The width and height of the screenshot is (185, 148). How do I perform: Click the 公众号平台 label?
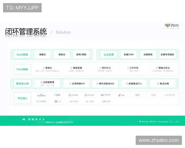point(170,95)
